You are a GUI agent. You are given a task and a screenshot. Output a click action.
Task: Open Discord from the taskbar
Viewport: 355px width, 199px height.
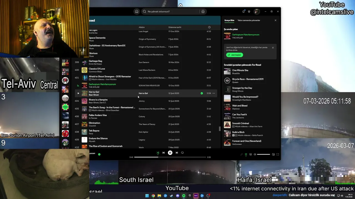[x=177, y=196]
